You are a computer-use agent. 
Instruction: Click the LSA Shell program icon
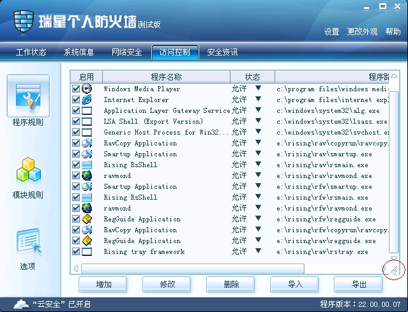click(x=87, y=121)
